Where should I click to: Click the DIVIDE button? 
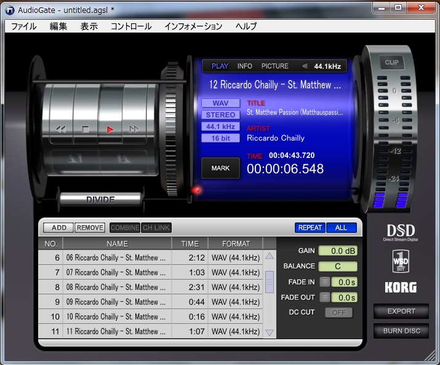pos(100,200)
